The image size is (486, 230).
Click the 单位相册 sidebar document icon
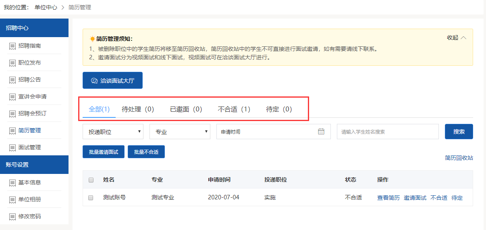point(12,200)
